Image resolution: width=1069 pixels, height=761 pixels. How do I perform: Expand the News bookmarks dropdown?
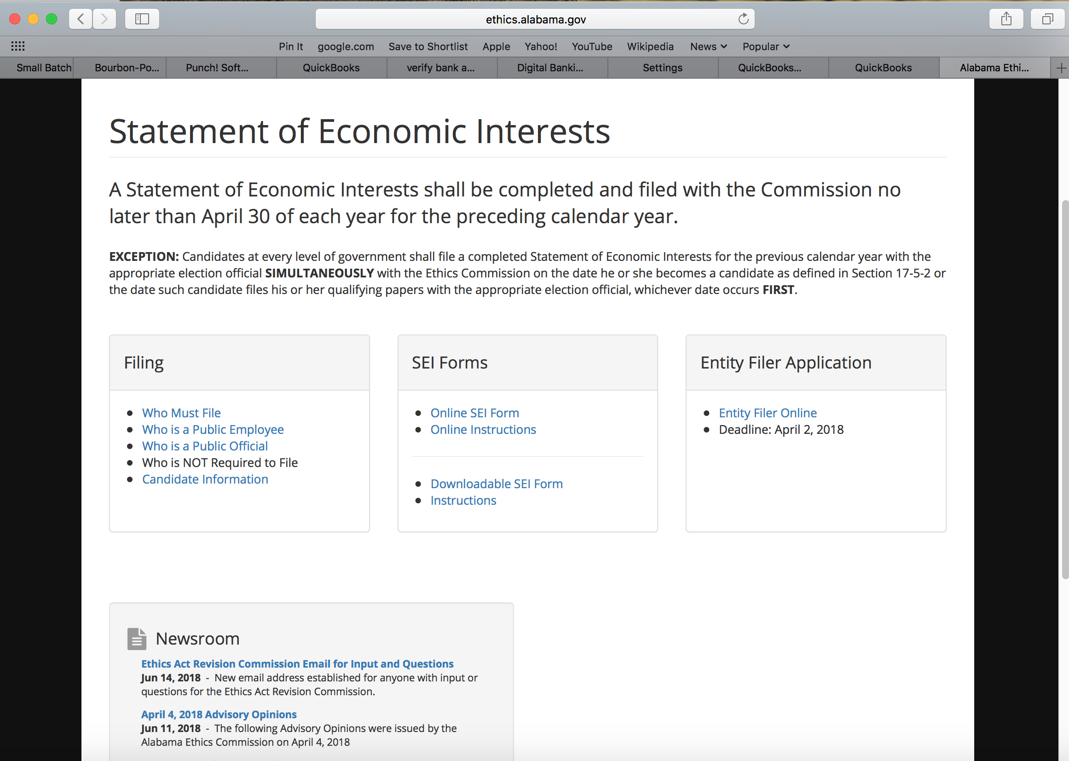(709, 46)
